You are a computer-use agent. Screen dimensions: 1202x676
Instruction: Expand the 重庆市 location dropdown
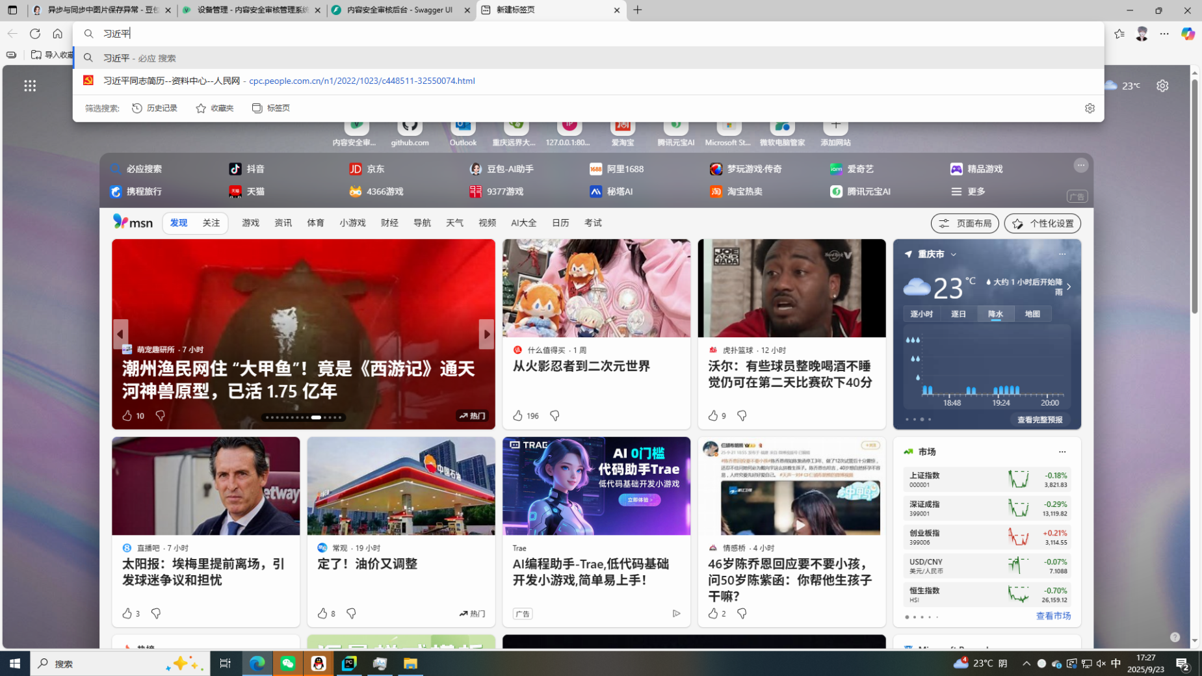(x=953, y=255)
